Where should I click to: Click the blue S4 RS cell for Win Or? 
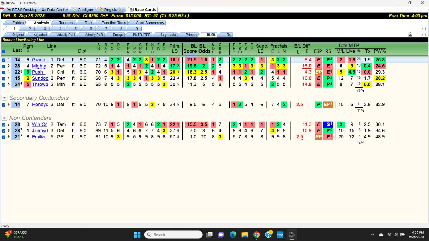coord(328,124)
